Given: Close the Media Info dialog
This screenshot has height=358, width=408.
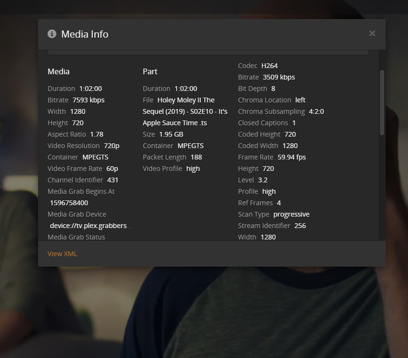Looking at the screenshot, I should pos(372,34).
